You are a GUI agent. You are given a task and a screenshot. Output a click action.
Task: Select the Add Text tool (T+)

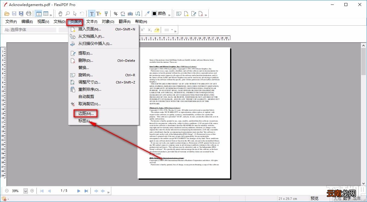[x=99, y=14]
